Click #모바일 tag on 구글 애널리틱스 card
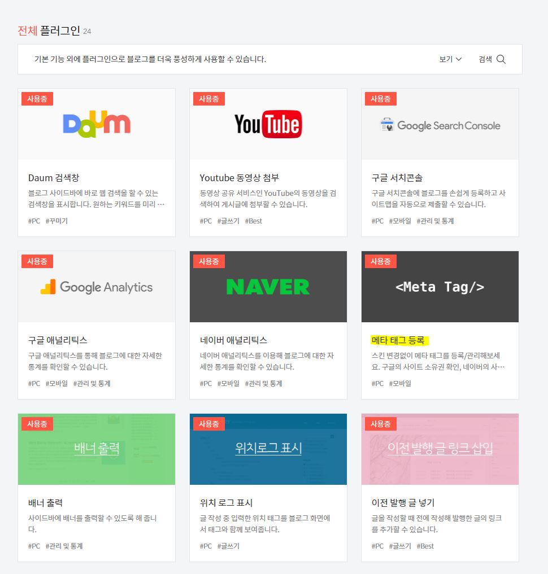The height and width of the screenshot is (574, 548). [57, 384]
